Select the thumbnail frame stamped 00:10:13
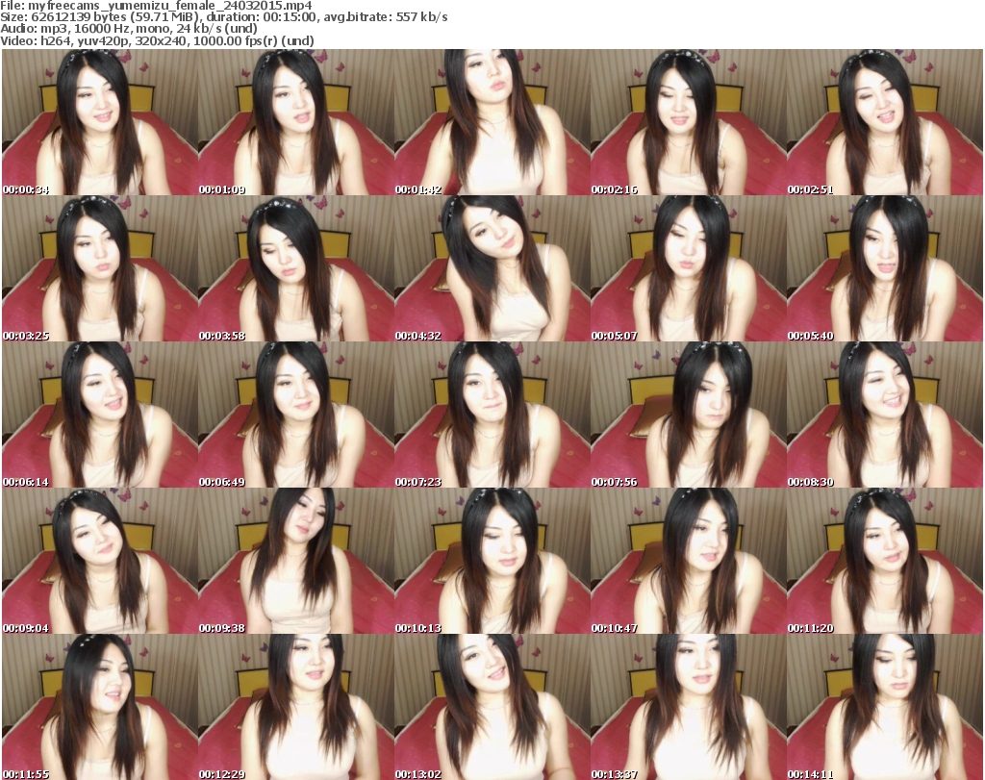The image size is (985, 780). pos(492,561)
